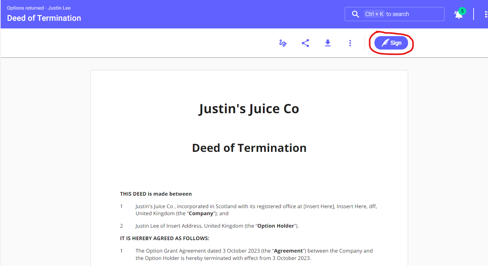The height and width of the screenshot is (266, 488).
Task: Share the Deed of Termination document
Action: 305,43
